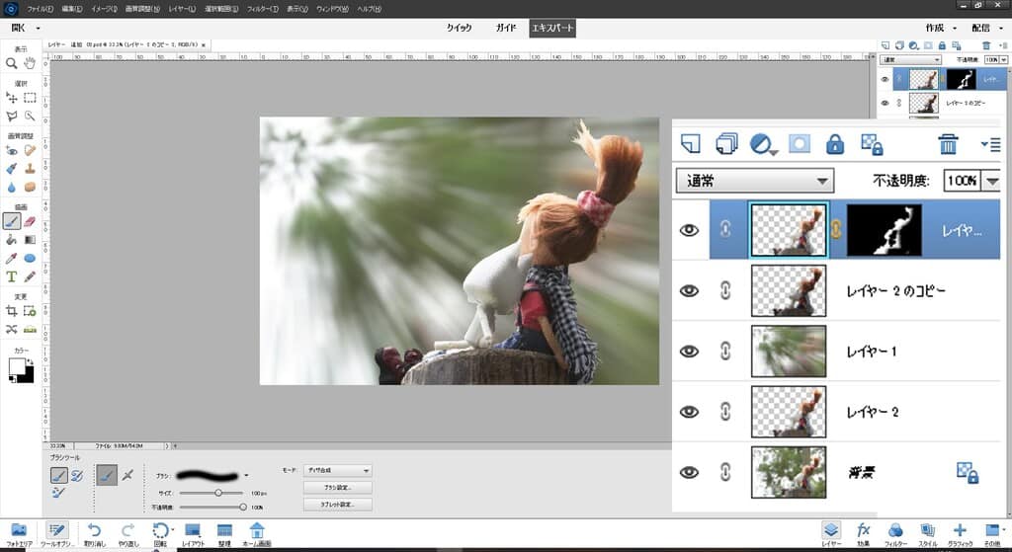Click the brush サイズ slider handle
Screen dimensions: 1012x552
tap(218, 491)
